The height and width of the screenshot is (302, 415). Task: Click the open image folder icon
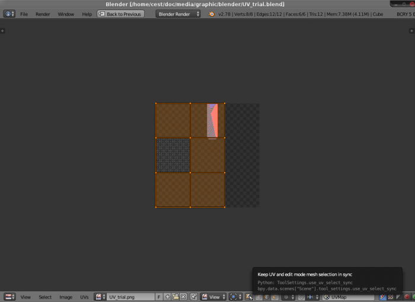(175, 297)
